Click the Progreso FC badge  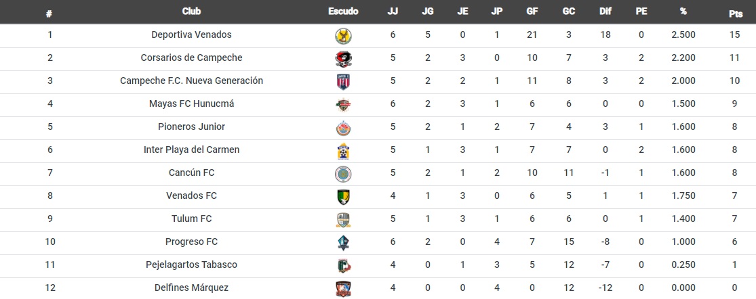[x=343, y=244]
